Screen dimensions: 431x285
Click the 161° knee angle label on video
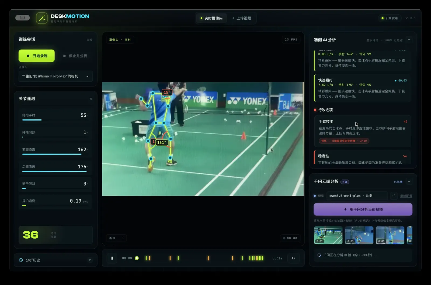tap(162, 142)
